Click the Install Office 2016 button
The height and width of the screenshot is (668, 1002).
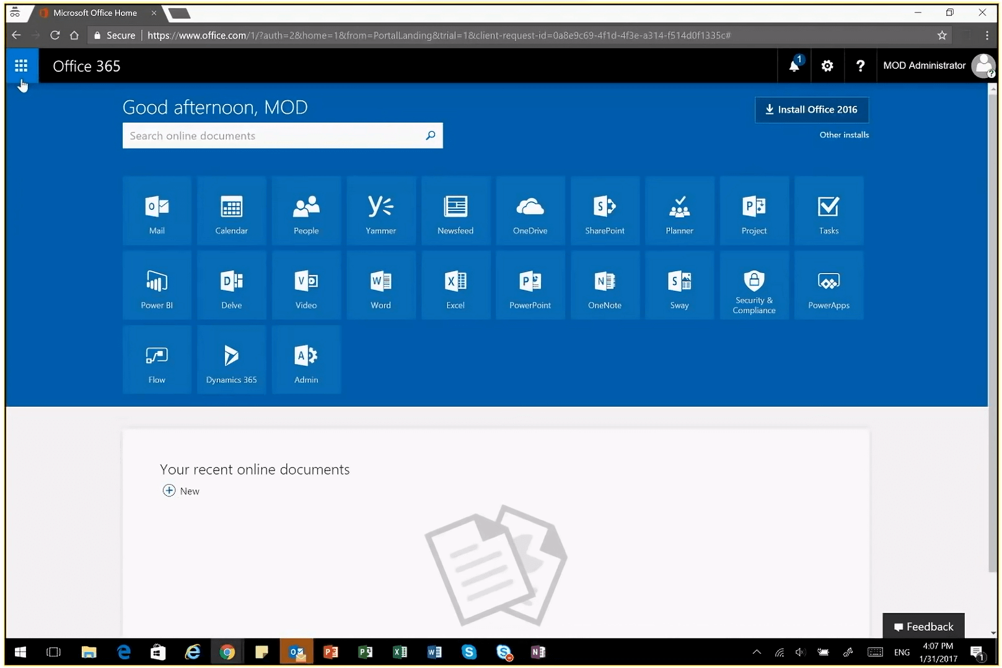[x=811, y=110]
